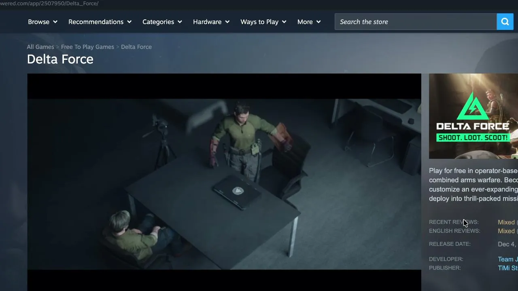Click the PUBLISHER label
This screenshot has height=291, width=518.
pos(445,268)
